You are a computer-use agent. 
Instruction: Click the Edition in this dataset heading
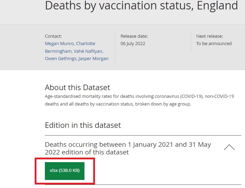point(83,125)
